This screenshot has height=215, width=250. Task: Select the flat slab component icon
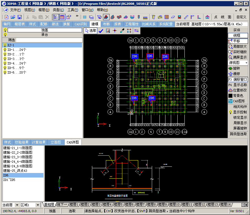pos(173,17)
